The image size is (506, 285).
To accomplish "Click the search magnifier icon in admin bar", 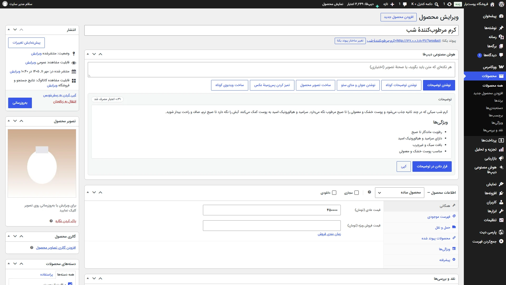I will (437, 4).
